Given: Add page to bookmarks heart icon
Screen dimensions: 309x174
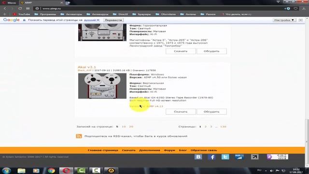Looking at the screenshot, I should click(x=295, y=9).
